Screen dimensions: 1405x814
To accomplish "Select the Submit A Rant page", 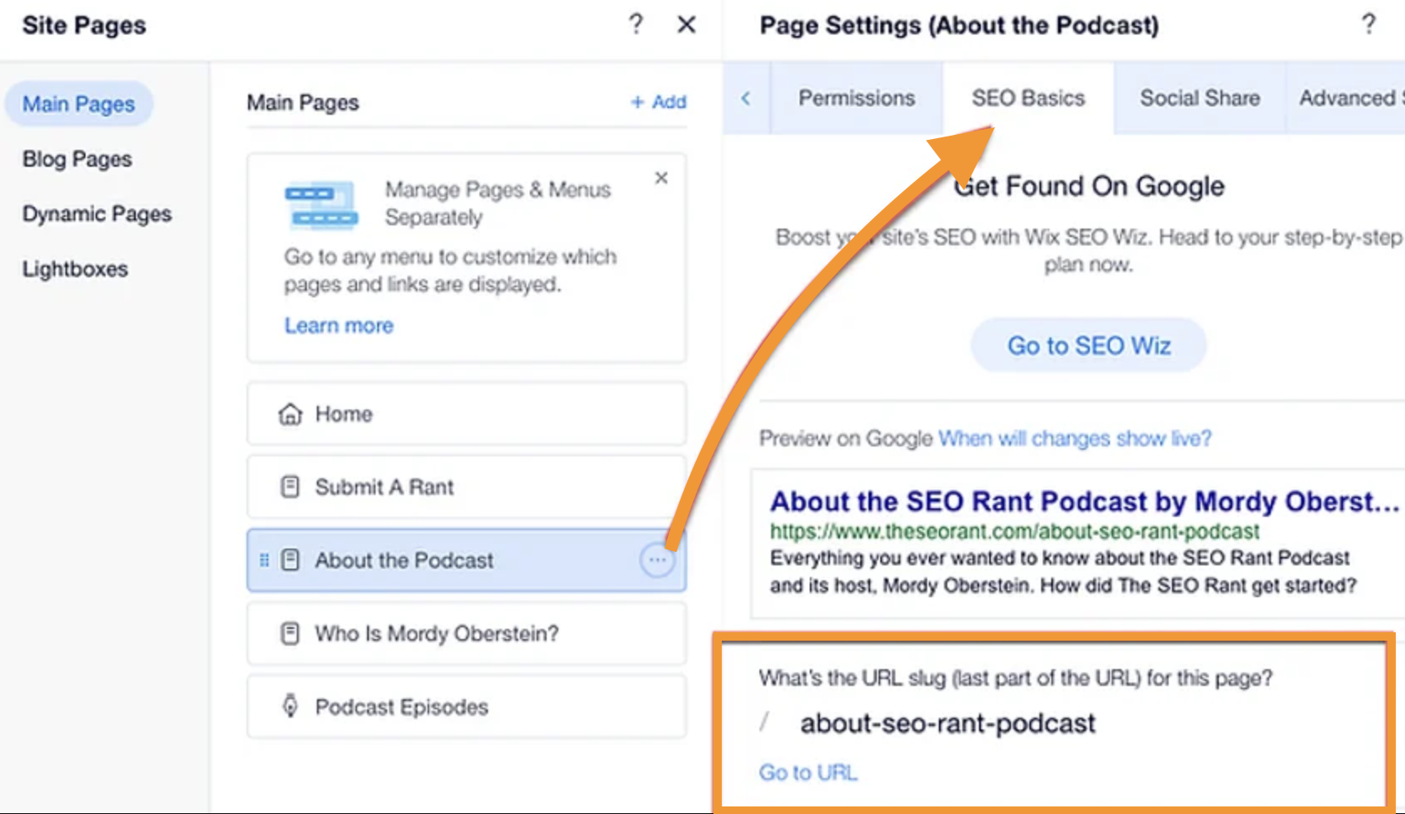I will (x=467, y=487).
